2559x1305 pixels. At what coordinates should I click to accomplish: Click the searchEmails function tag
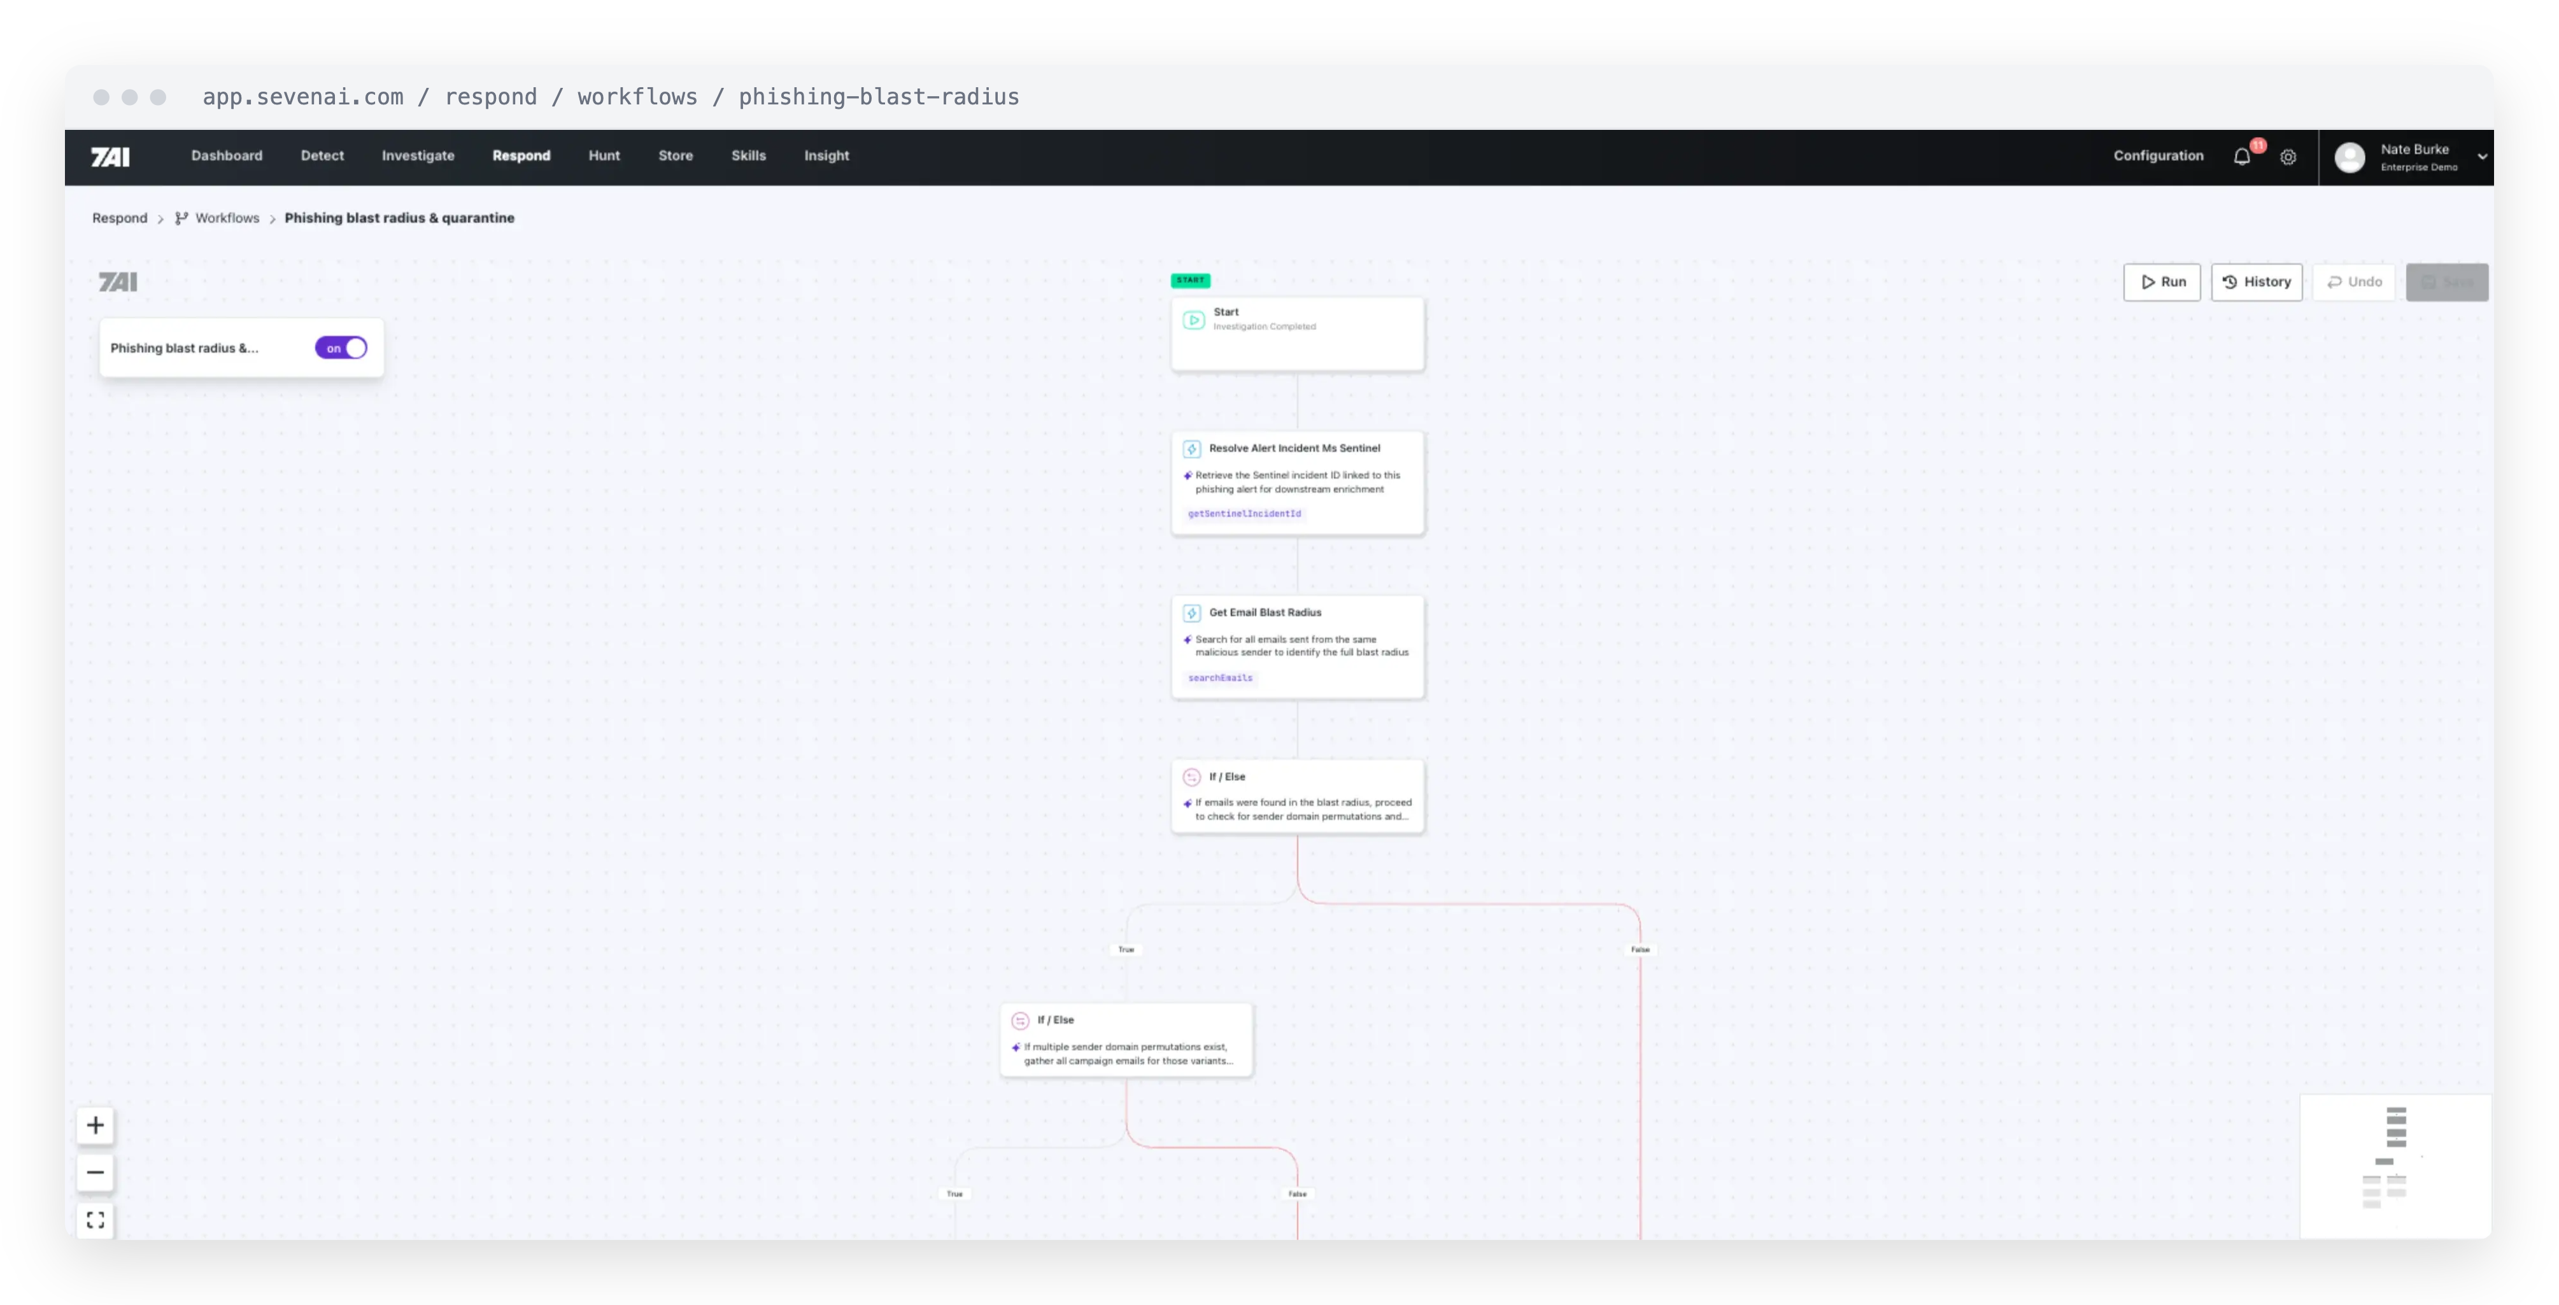pyautogui.click(x=1220, y=677)
